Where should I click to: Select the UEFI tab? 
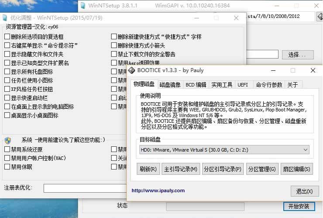[243, 85]
